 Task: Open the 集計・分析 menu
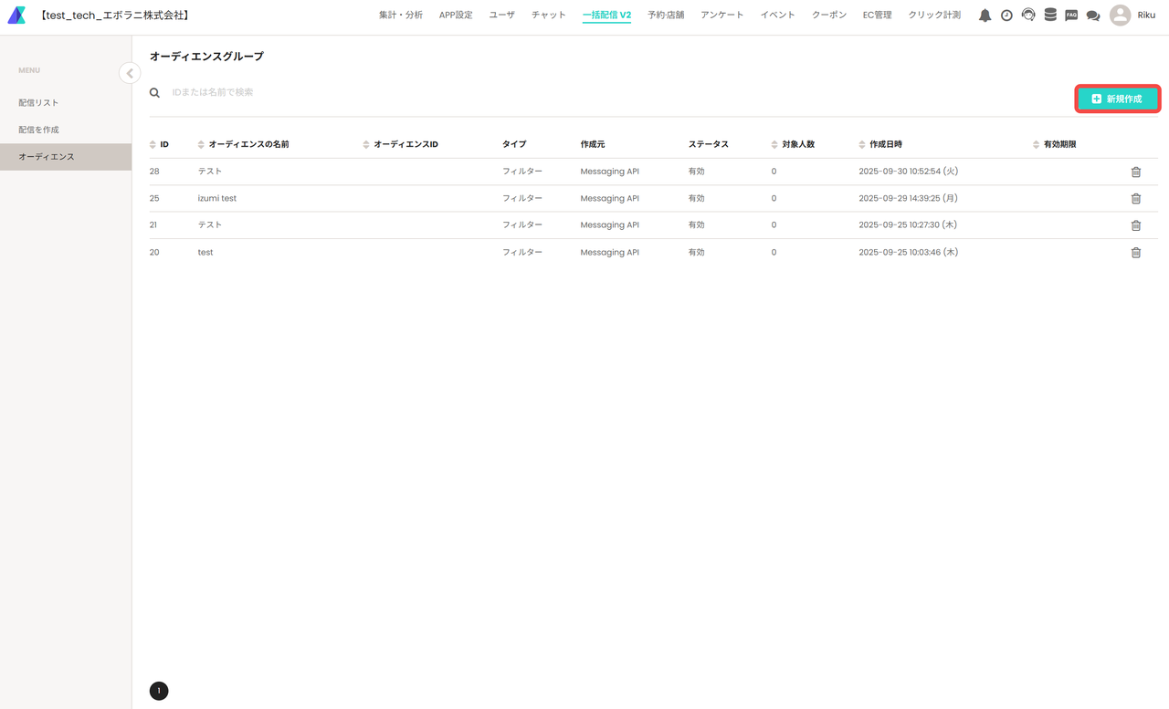pyautogui.click(x=401, y=16)
